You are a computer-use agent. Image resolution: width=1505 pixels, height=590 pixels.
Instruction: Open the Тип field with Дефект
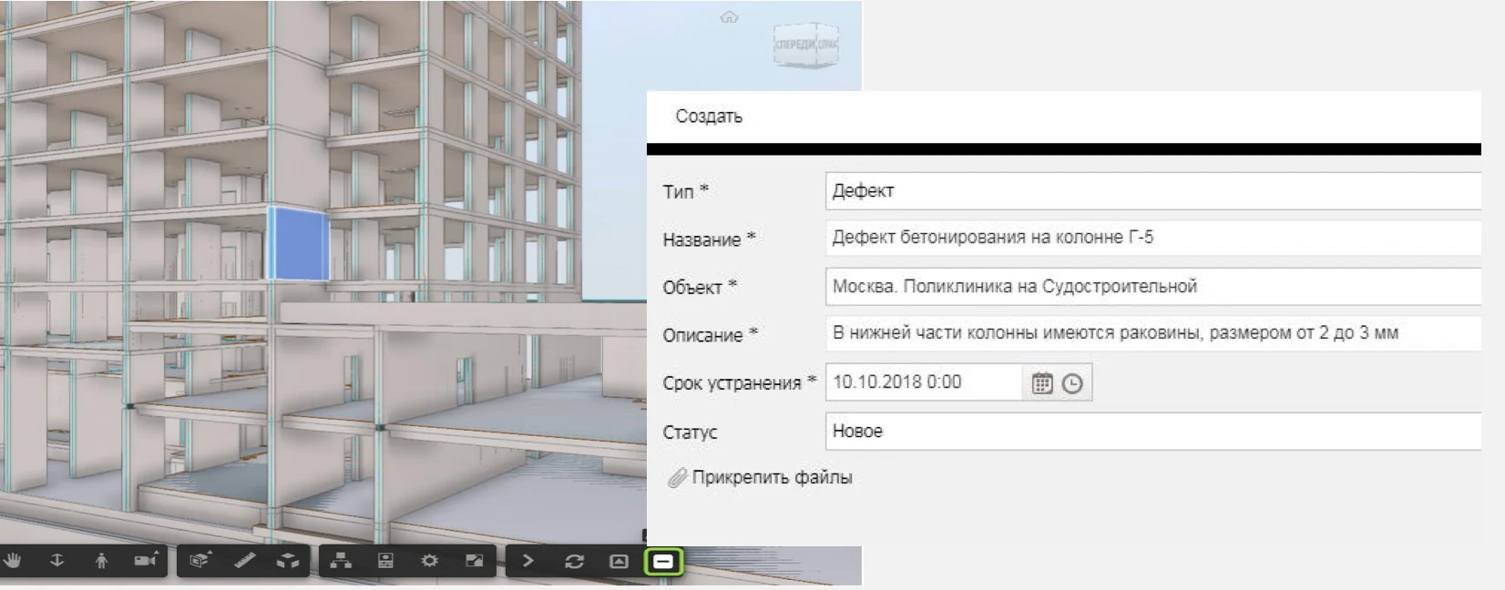(1153, 191)
